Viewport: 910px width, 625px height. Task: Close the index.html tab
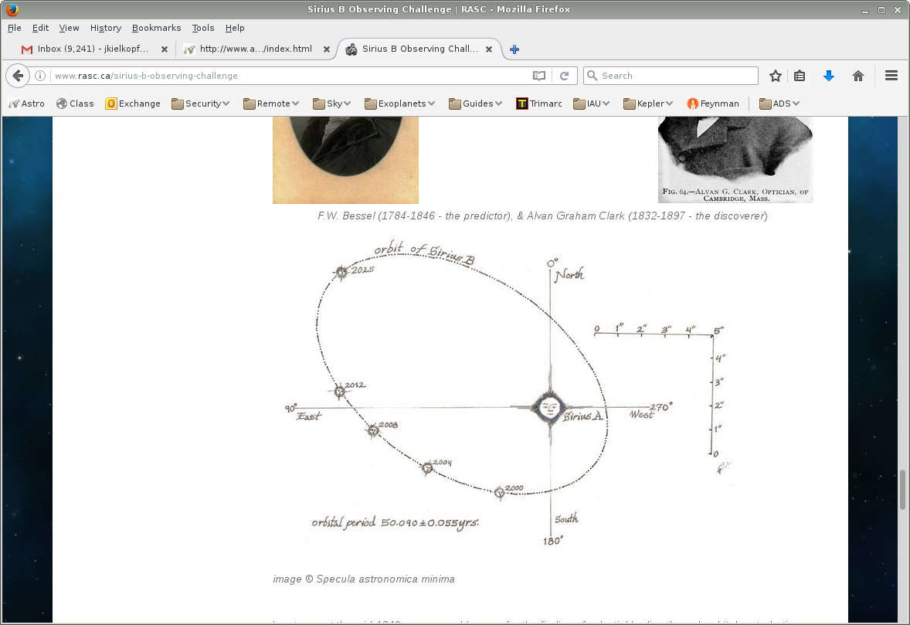pos(327,49)
